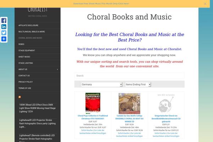Open the Germany country dropdown
This screenshot has width=213, height=142.
click(102, 84)
